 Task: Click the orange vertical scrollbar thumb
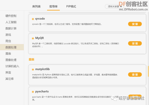(148, 71)
